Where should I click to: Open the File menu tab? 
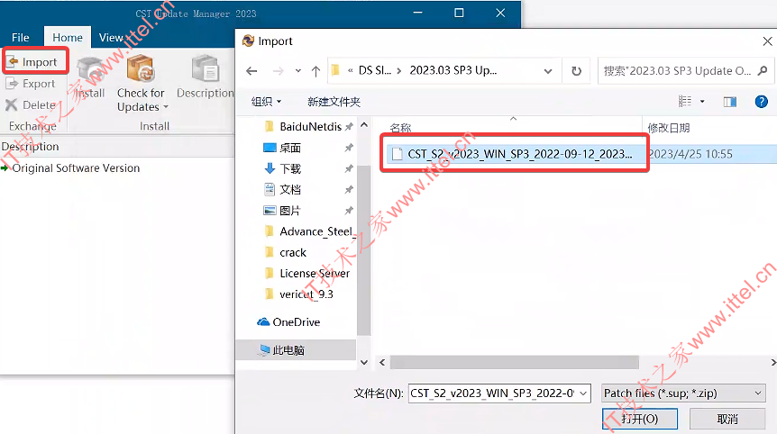21,38
